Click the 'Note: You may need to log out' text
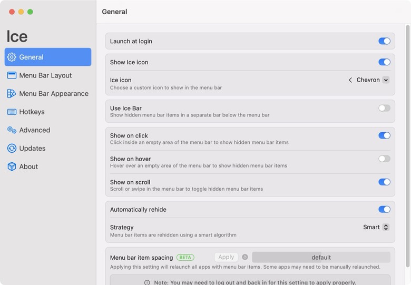The width and height of the screenshot is (411, 285). (255, 282)
